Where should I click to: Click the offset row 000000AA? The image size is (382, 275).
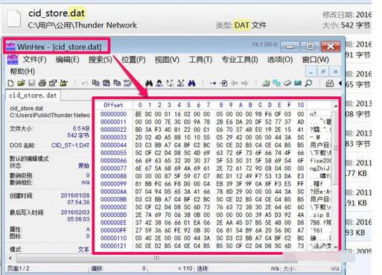pyautogui.click(x=113, y=192)
